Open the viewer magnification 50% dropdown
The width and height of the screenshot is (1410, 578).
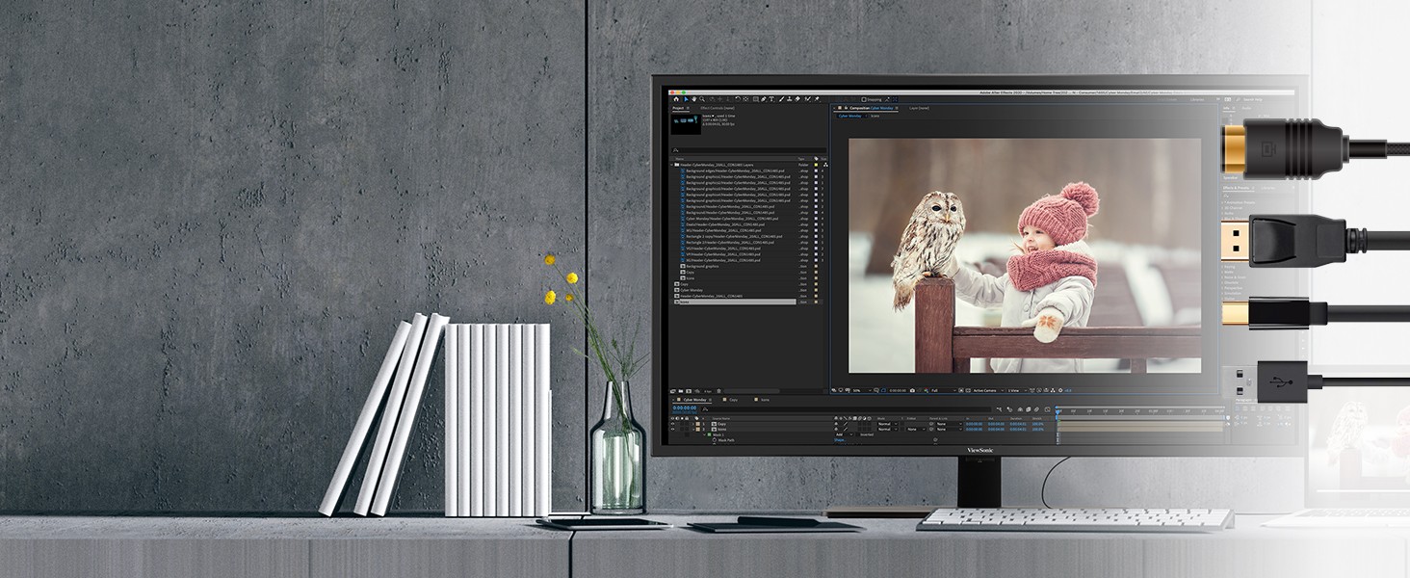(x=856, y=390)
